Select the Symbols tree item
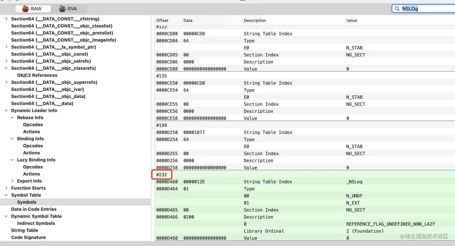The width and height of the screenshot is (455, 246). point(26,202)
